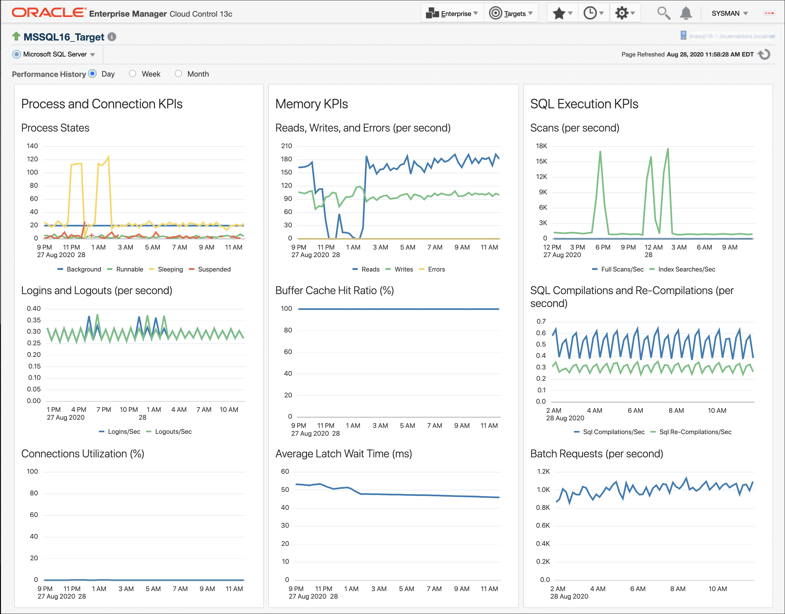Toggle Logouts/Sec legend entry
The width and height of the screenshot is (785, 614).
169,432
